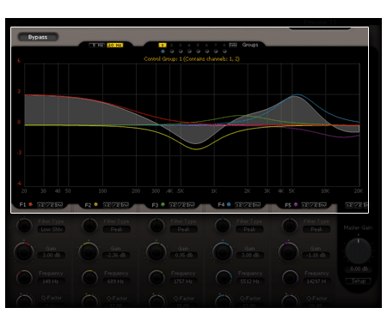The height and width of the screenshot is (326, 387).
Task: Toggle the blue indicator under group 1
Action: coord(163,51)
